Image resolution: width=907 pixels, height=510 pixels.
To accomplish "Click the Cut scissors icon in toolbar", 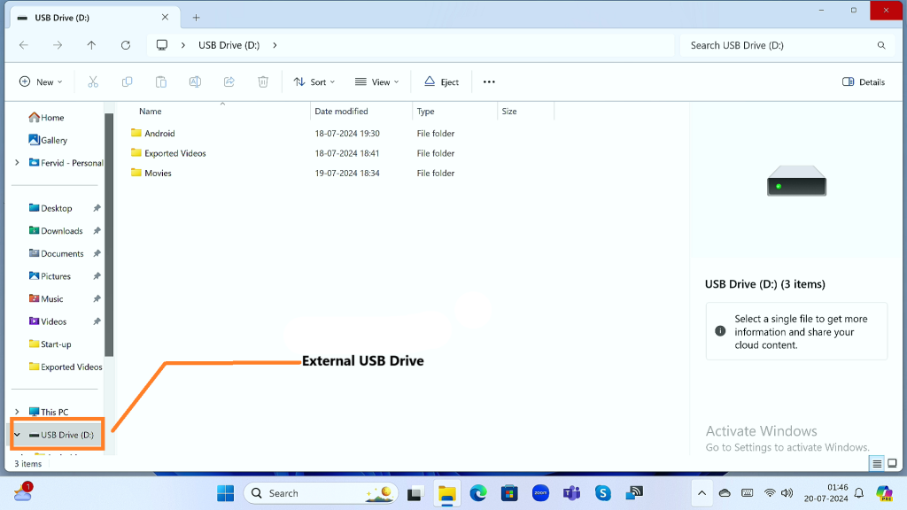I will (x=93, y=81).
